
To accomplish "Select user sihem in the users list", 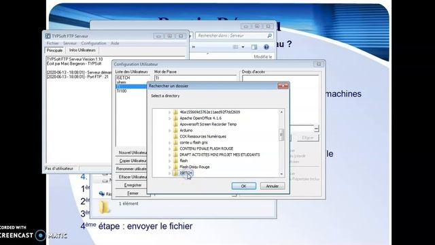I will tap(122, 82).
